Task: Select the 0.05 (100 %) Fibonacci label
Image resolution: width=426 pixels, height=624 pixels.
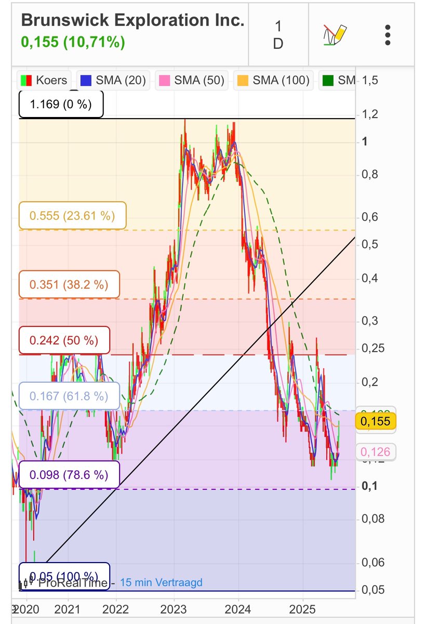Action: 64,576
